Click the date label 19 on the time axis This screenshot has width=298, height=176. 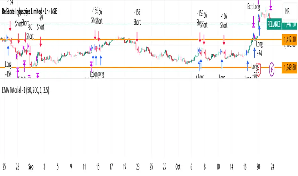tap(124, 167)
